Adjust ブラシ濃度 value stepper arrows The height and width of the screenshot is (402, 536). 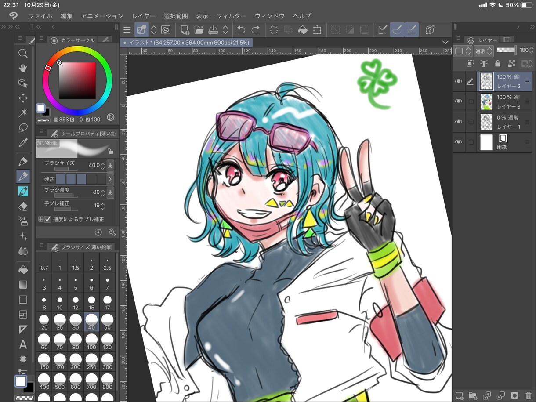pos(103,192)
